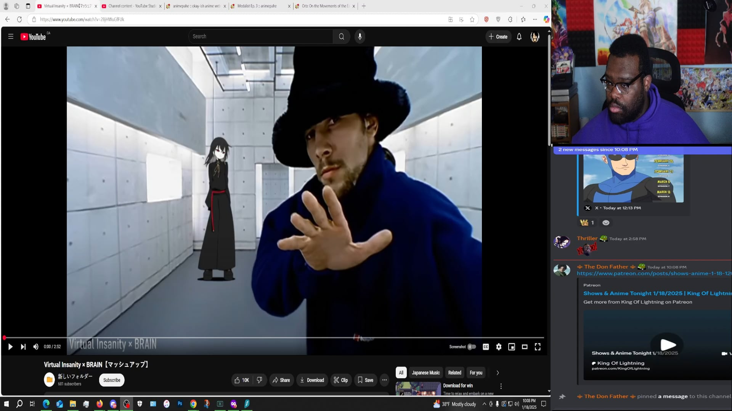Skip to the next video
The height and width of the screenshot is (411, 732).
23,347
